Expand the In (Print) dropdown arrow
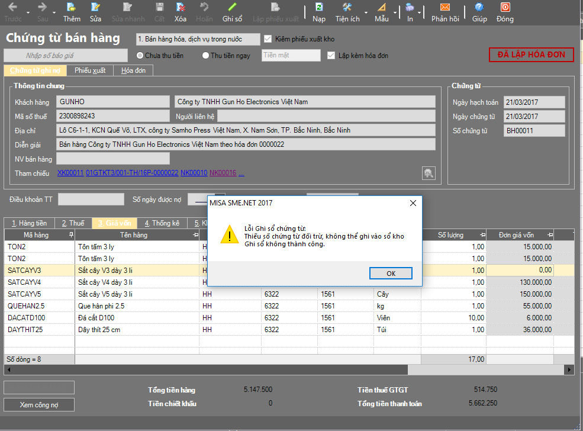 (x=420, y=12)
